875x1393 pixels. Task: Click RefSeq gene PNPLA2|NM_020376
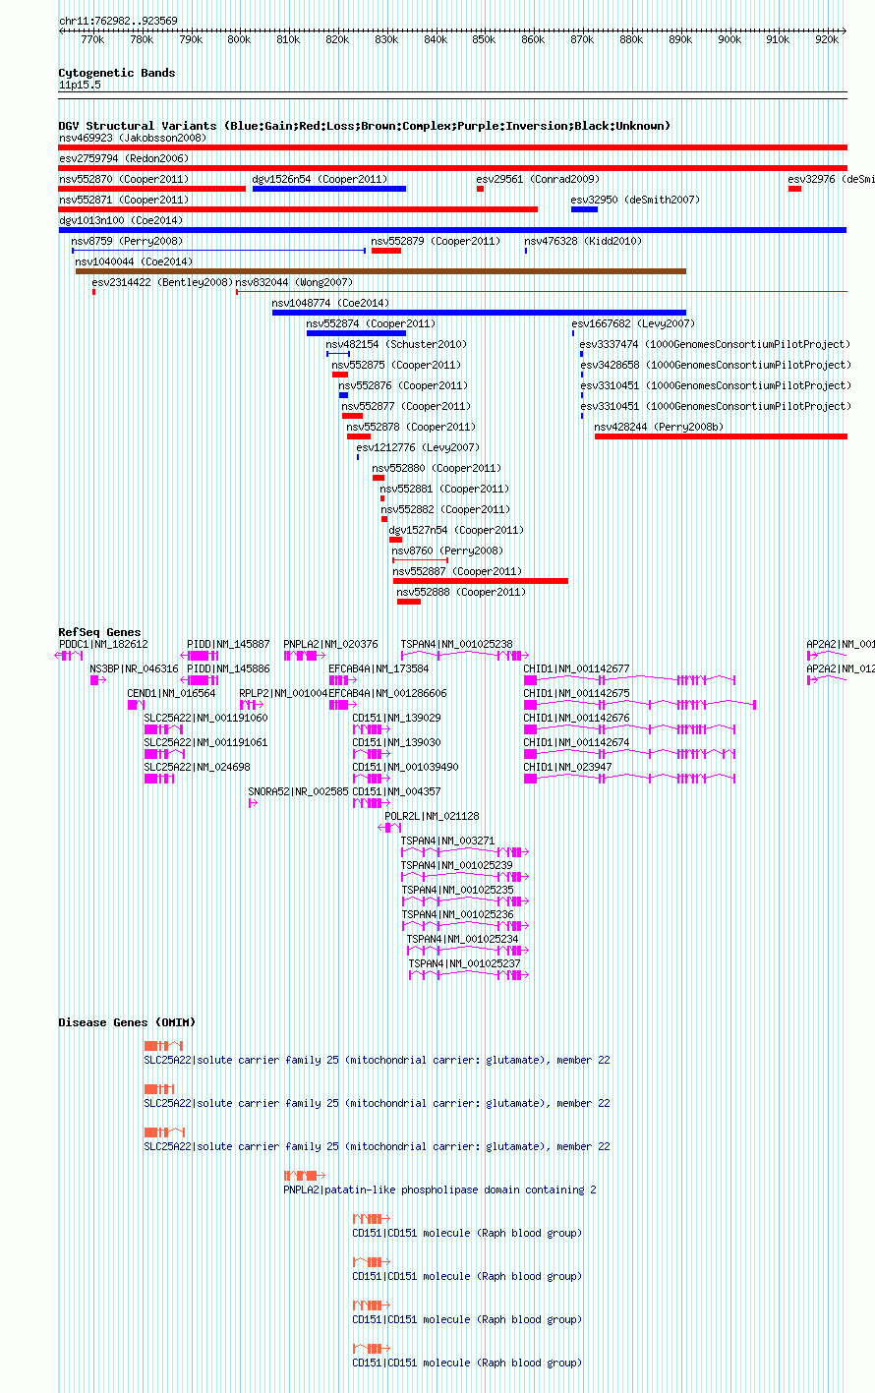[x=330, y=644]
